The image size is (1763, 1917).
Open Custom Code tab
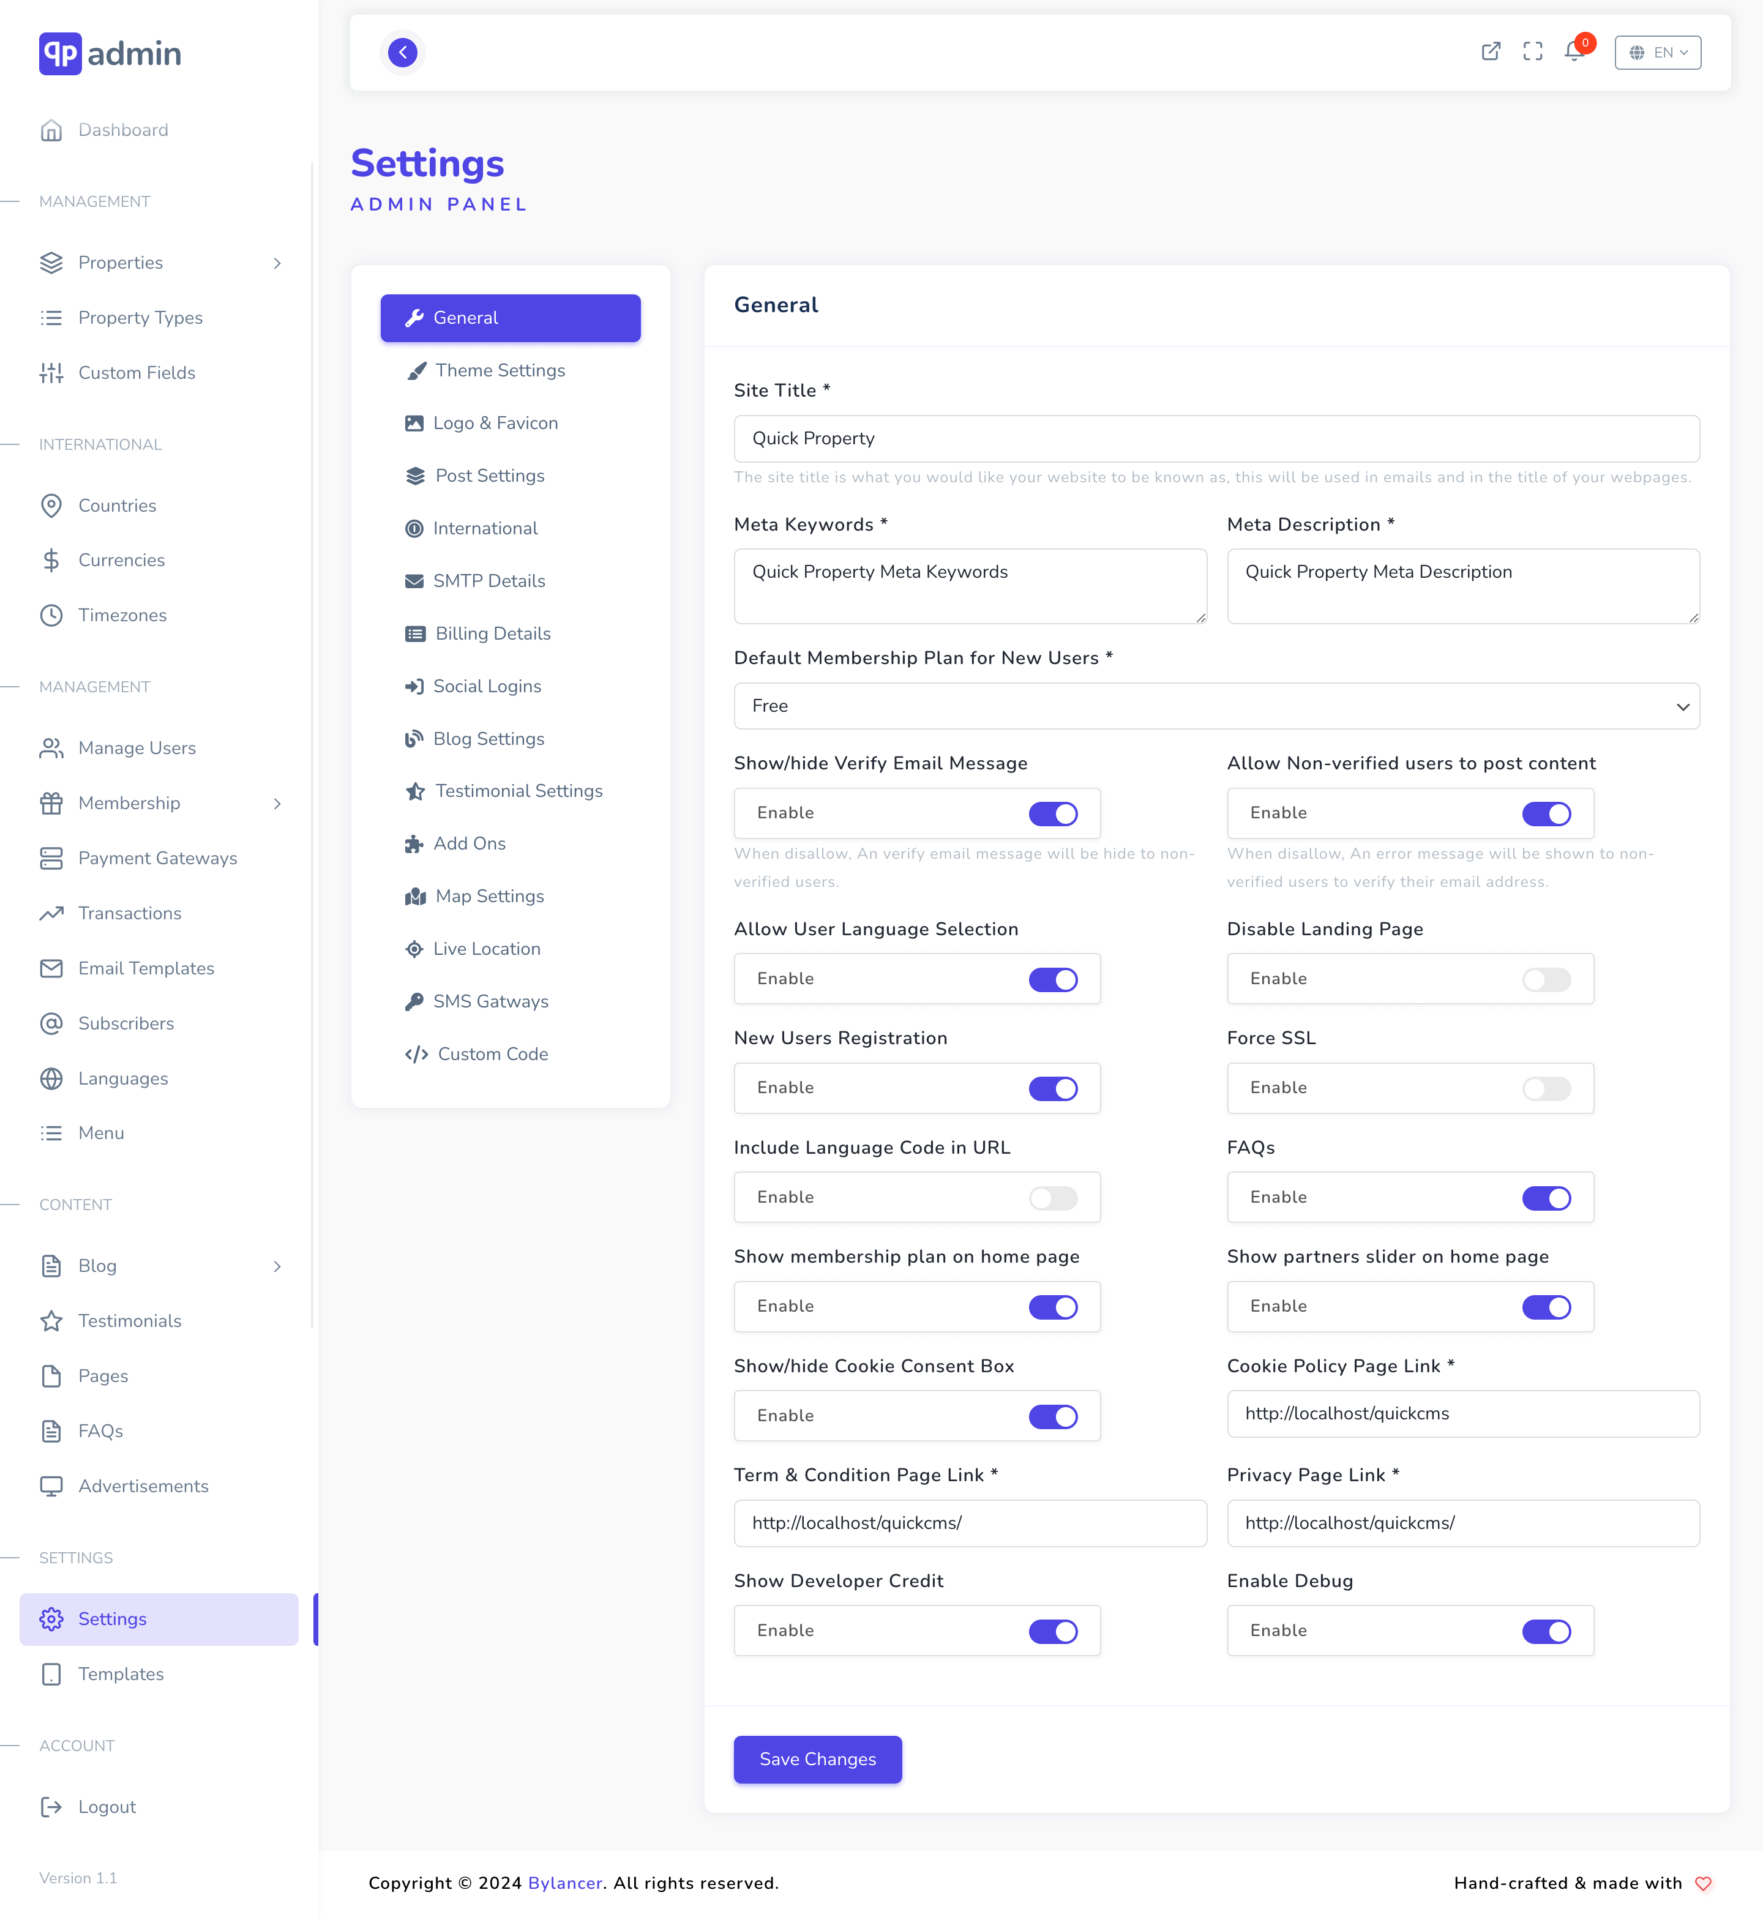coord(511,1054)
